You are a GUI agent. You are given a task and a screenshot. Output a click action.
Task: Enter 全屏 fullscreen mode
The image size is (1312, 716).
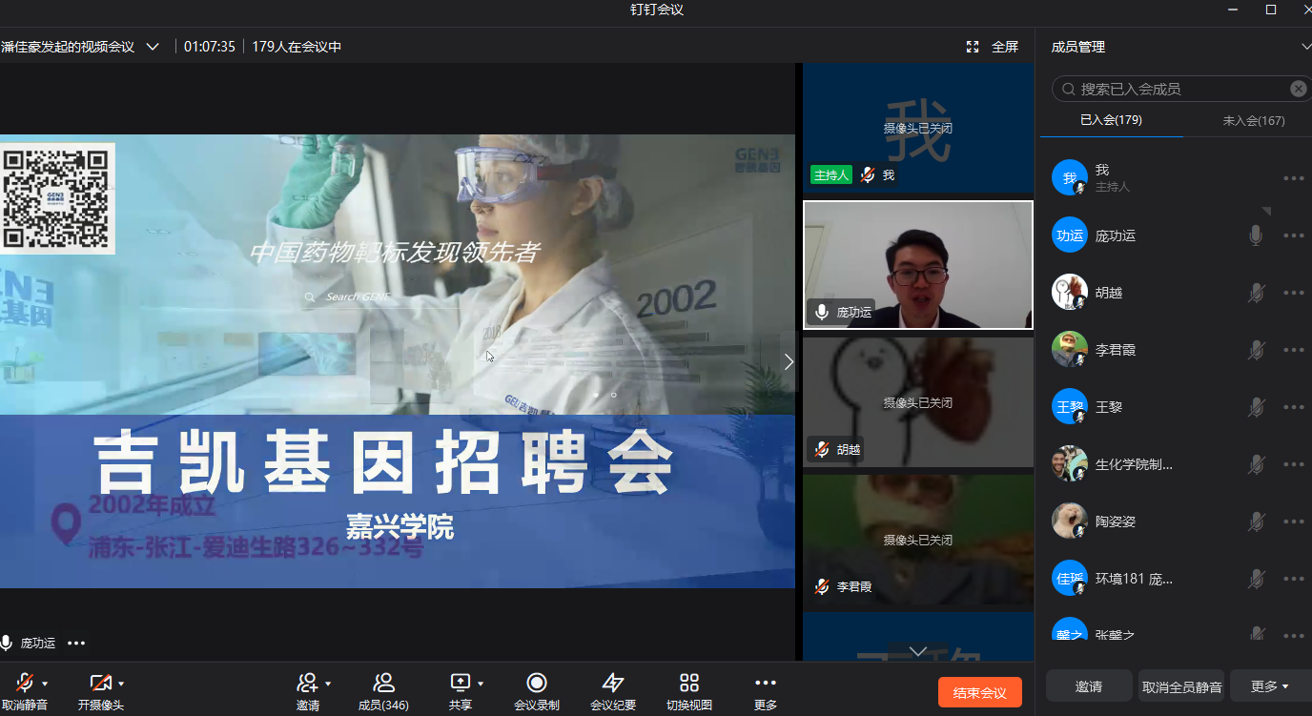pos(993,47)
